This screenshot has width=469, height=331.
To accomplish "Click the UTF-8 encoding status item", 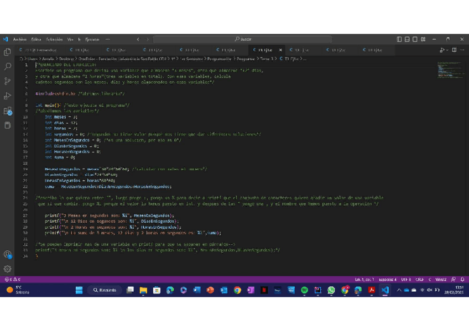I will point(406,280).
